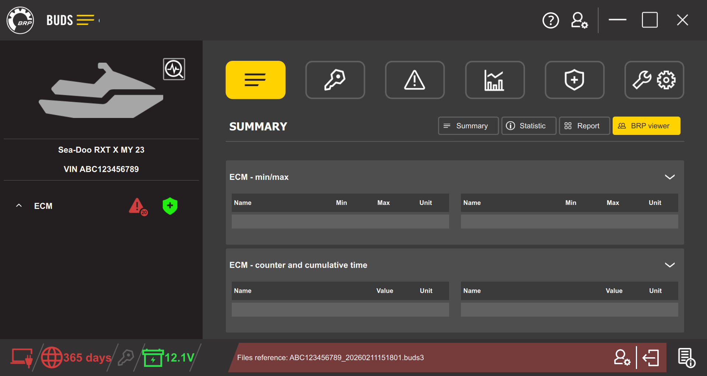Open the wrench and gear settings section
Viewport: 707px width, 376px height.
(x=654, y=80)
